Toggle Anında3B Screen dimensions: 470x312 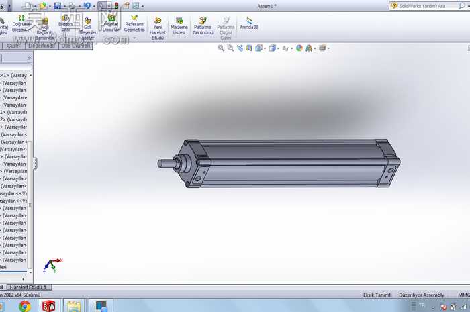249,23
